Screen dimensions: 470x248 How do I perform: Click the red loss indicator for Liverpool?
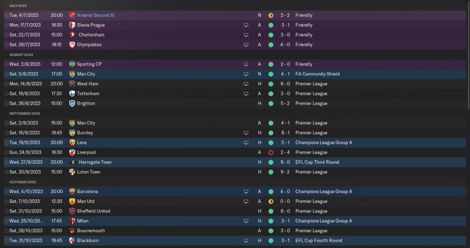tap(271, 152)
